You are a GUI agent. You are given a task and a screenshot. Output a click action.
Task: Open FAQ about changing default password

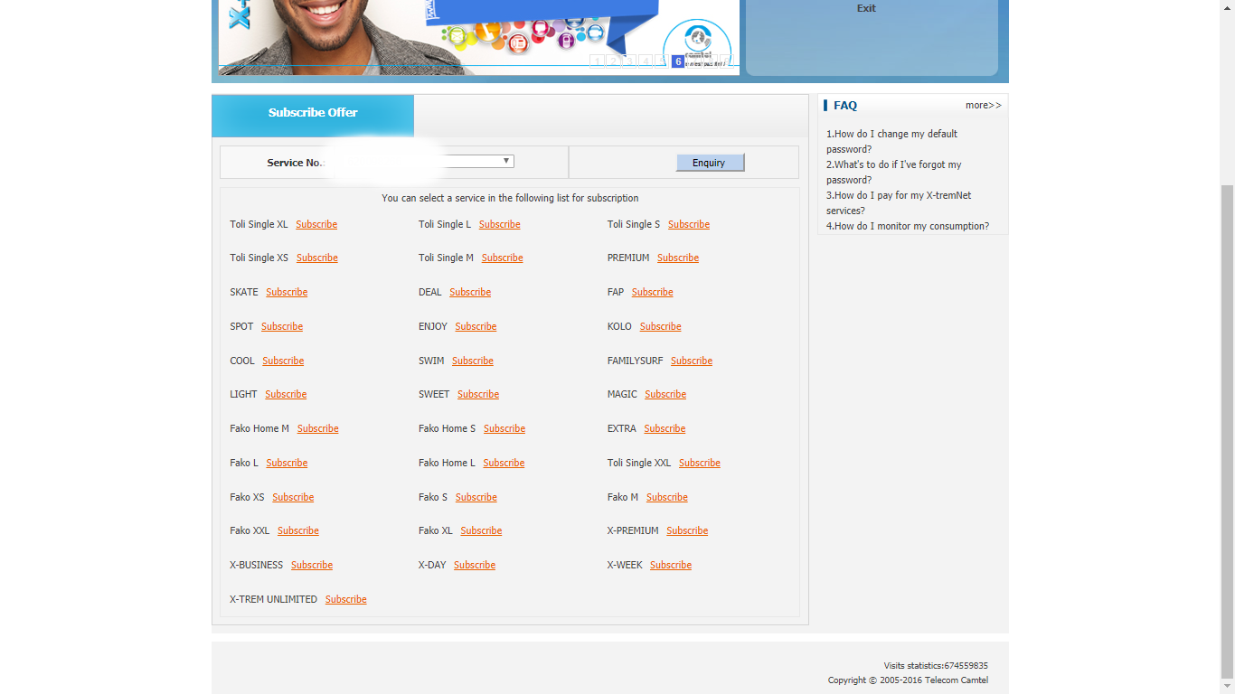pyautogui.click(x=891, y=141)
